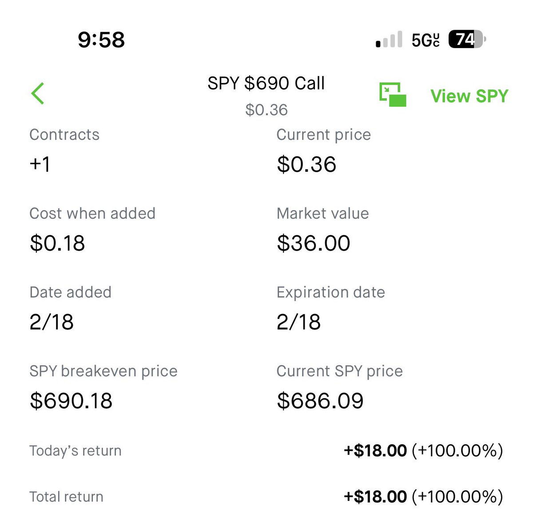Tap Today's return +$18.00 row

pos(266,451)
